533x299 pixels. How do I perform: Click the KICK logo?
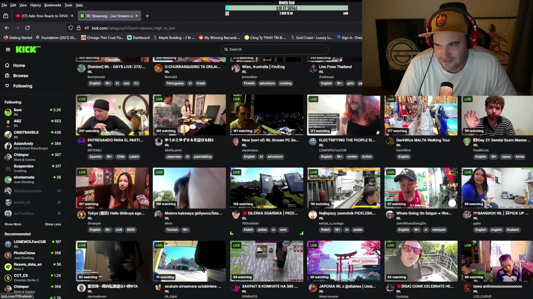pos(28,49)
